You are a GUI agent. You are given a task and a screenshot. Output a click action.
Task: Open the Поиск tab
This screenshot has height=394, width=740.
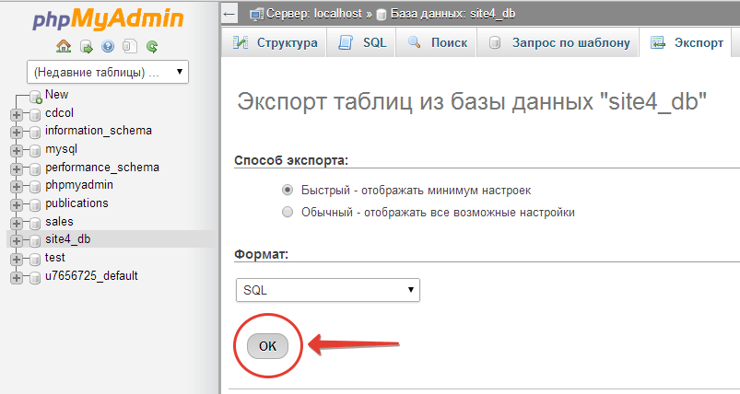click(438, 42)
